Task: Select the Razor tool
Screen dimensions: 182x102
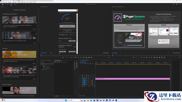Action: point(77,63)
